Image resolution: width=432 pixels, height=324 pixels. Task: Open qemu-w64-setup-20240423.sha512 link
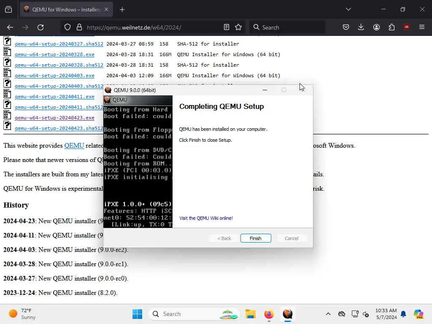coord(59,128)
